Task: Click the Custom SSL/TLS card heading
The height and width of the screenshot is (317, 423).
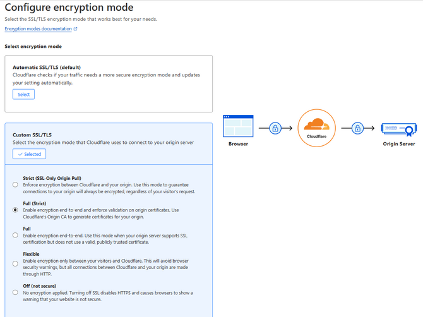Action: [x=32, y=135]
